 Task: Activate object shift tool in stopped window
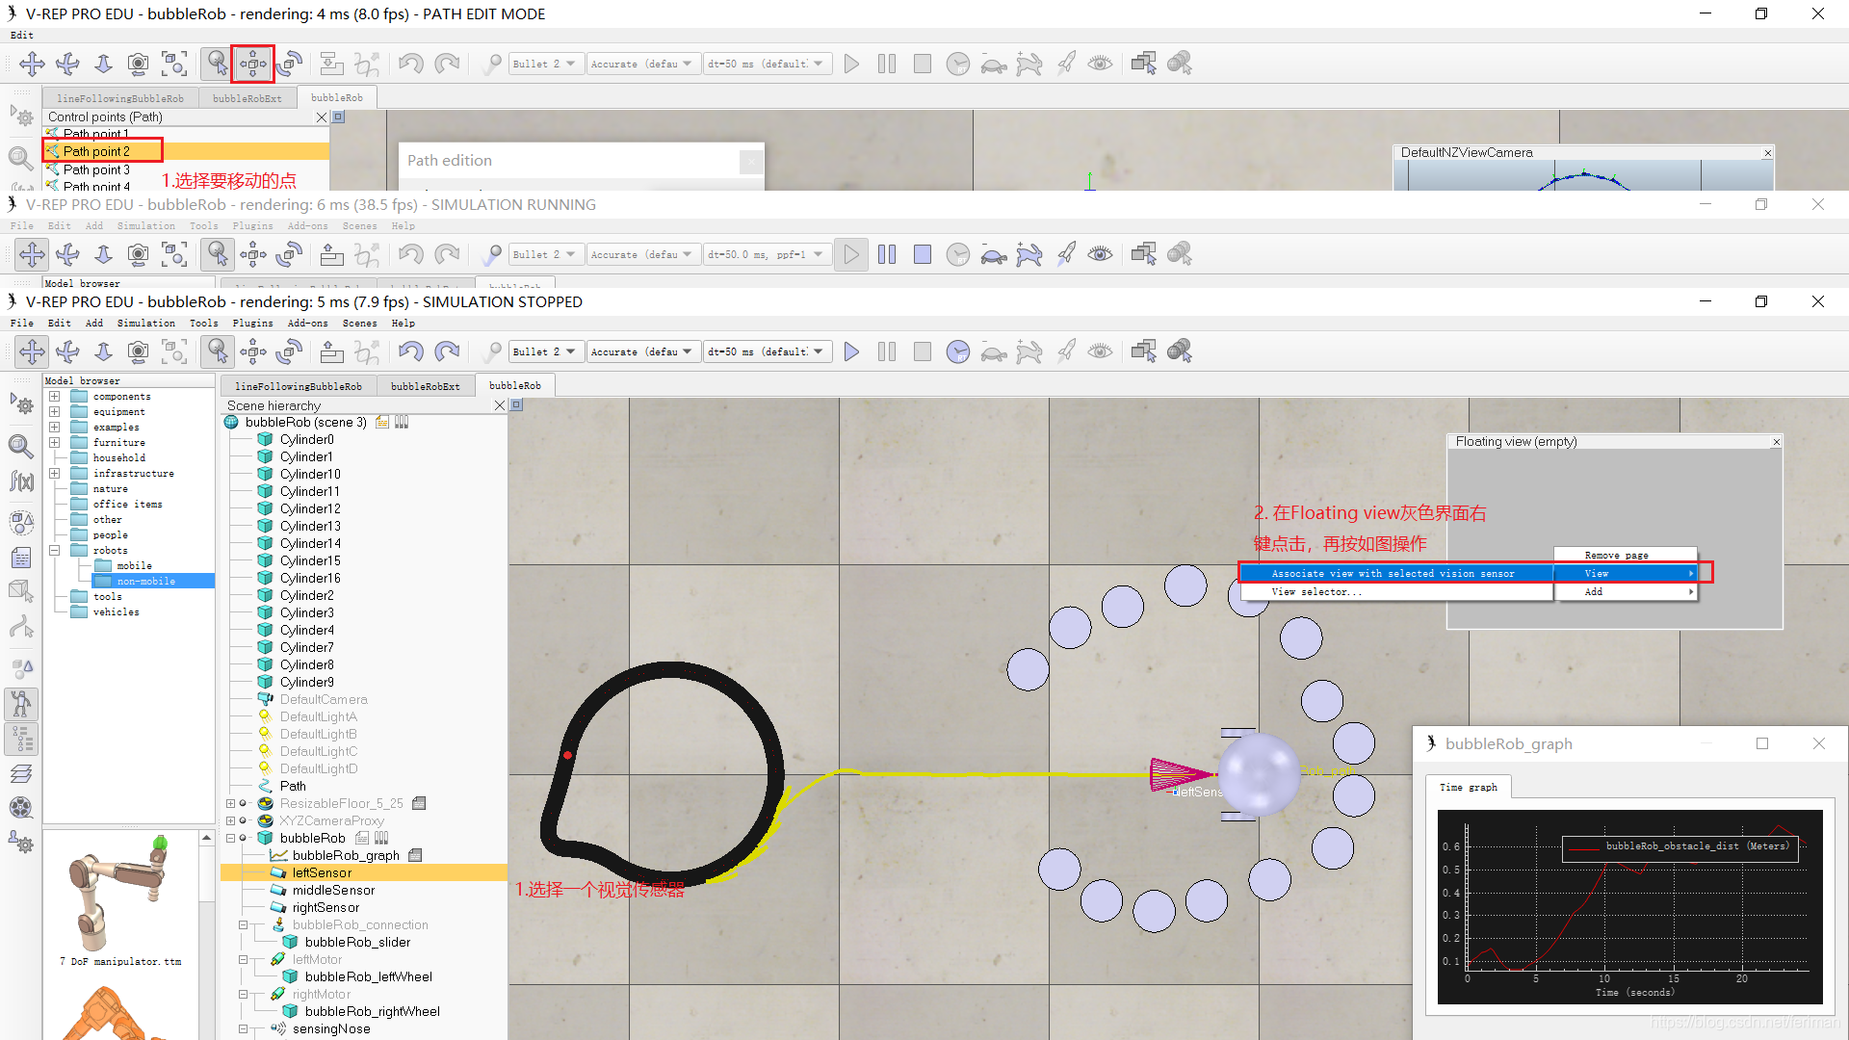pyautogui.click(x=253, y=351)
